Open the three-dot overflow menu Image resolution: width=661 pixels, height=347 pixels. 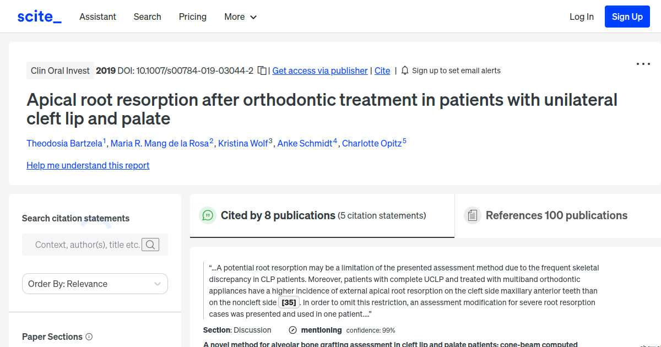[643, 64]
